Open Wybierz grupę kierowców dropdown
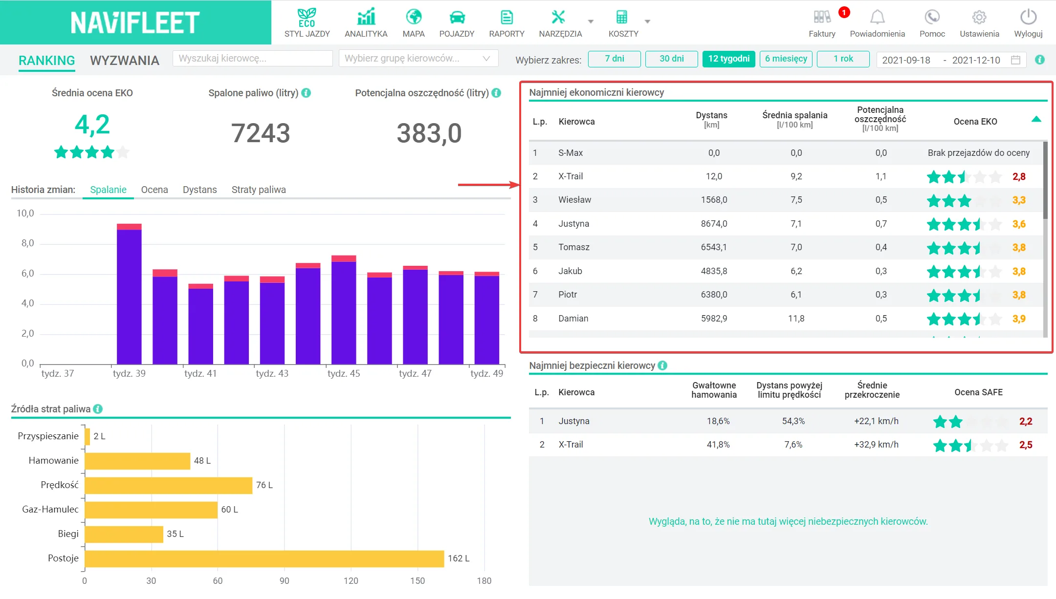Screen dimensions: 1056x599 click(x=418, y=58)
